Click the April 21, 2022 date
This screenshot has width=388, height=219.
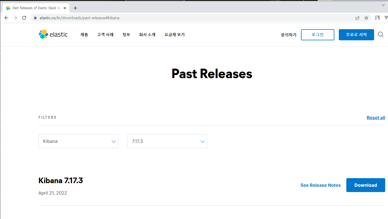(53, 193)
